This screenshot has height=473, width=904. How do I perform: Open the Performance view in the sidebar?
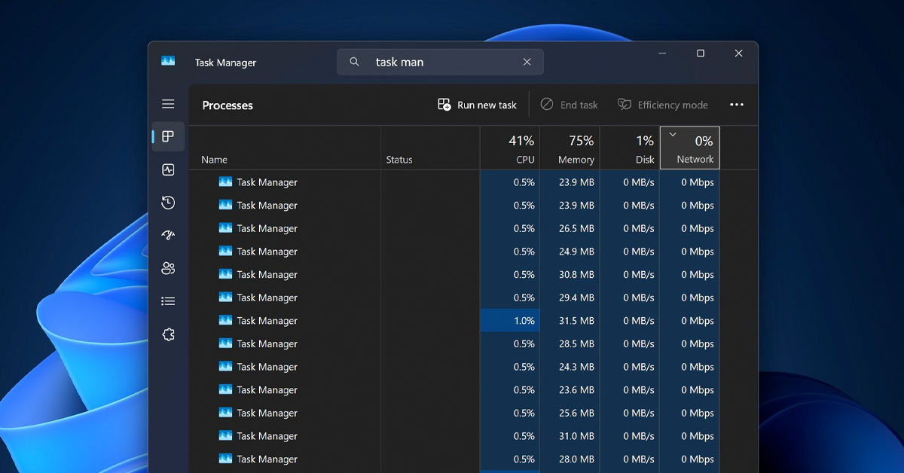(168, 169)
